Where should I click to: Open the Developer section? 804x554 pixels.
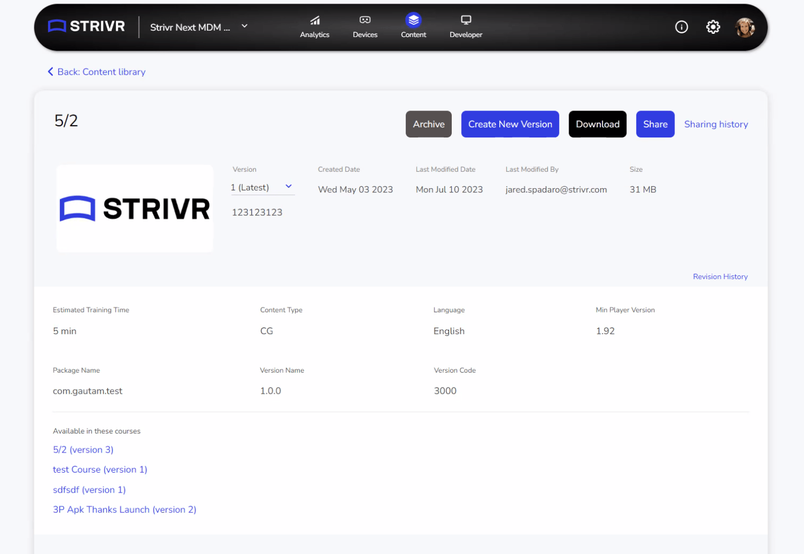click(x=465, y=26)
